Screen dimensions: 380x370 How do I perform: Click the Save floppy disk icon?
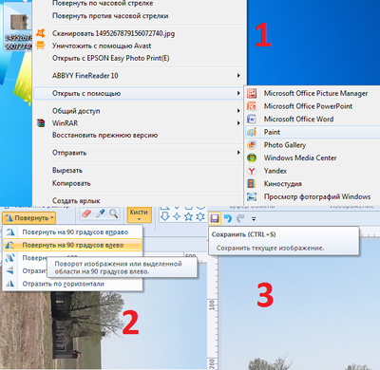(215, 218)
